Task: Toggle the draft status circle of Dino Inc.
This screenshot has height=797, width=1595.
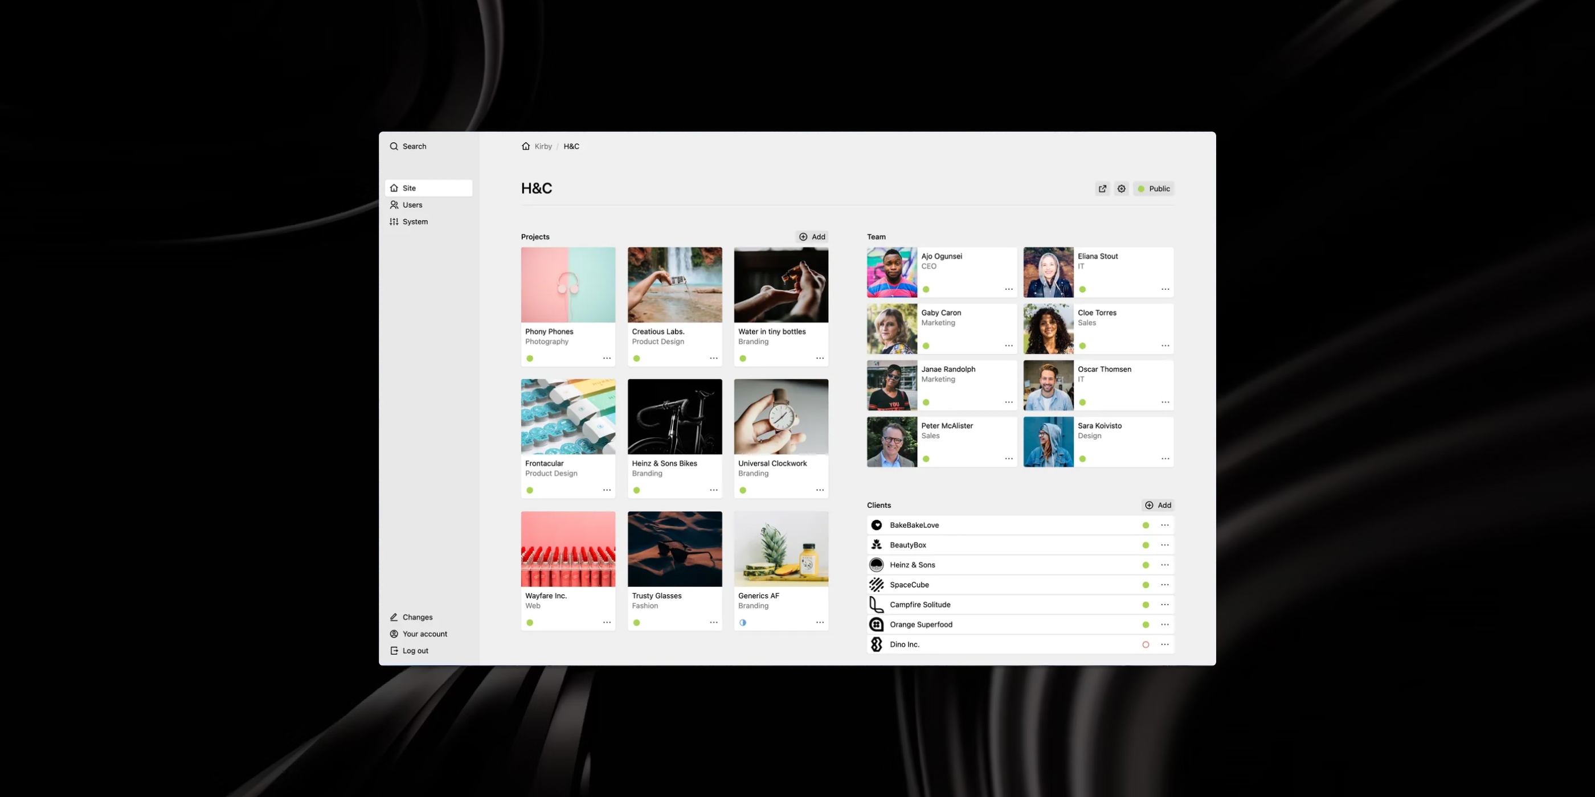Action: (1146, 644)
